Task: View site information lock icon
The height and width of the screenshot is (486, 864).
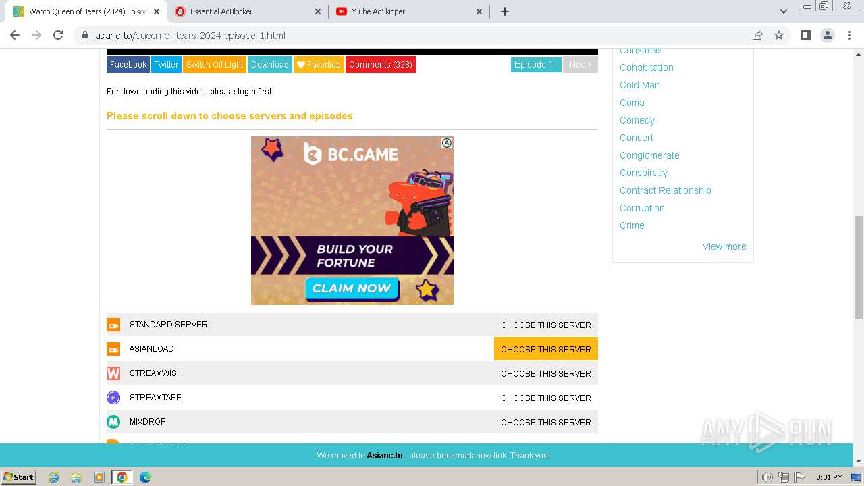Action: 84,36
